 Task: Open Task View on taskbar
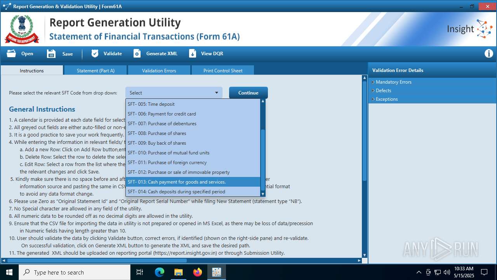click(140, 272)
